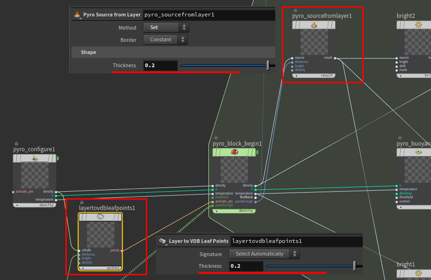This screenshot has height=280, width=431.
Task: Toggle green flag on pyro_block_begin1 node
Action: (257, 152)
